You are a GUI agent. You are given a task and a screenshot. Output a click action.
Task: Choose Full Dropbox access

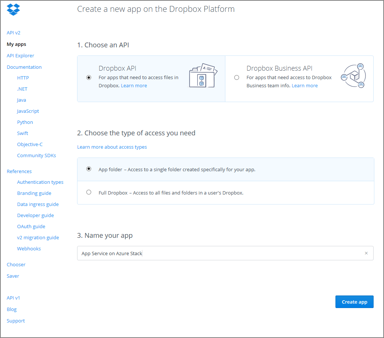click(88, 192)
